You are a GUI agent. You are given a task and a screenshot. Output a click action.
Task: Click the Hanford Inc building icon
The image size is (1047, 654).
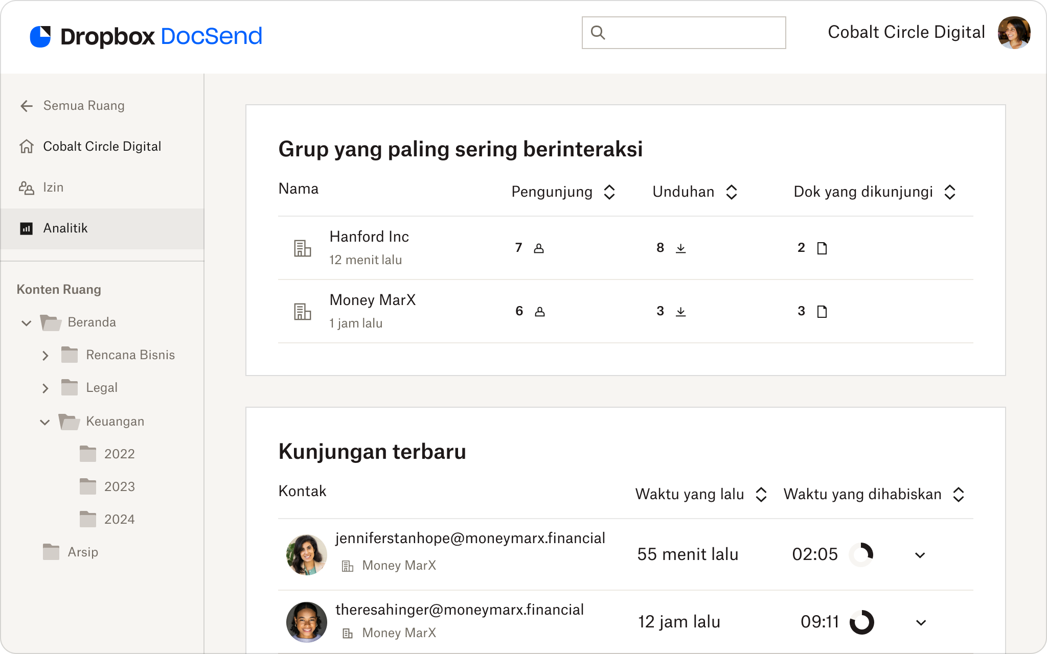pos(303,248)
